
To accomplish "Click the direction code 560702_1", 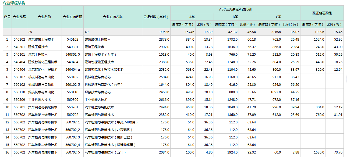I will (x=73, y=122).
